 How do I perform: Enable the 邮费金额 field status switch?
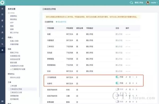click(x=117, y=101)
